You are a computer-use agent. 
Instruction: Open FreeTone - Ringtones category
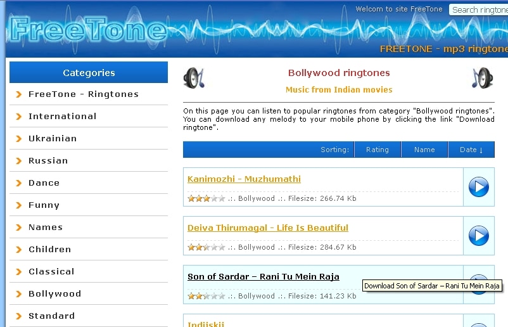pos(84,94)
